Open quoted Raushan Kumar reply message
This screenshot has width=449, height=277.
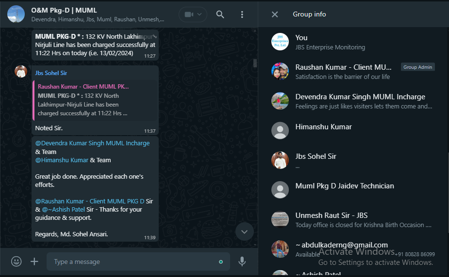(x=95, y=100)
